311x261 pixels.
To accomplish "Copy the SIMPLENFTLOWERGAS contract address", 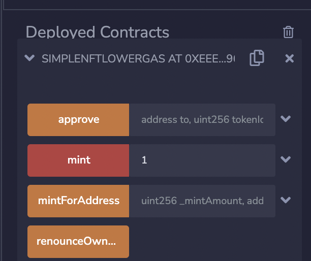I will 257,58.
